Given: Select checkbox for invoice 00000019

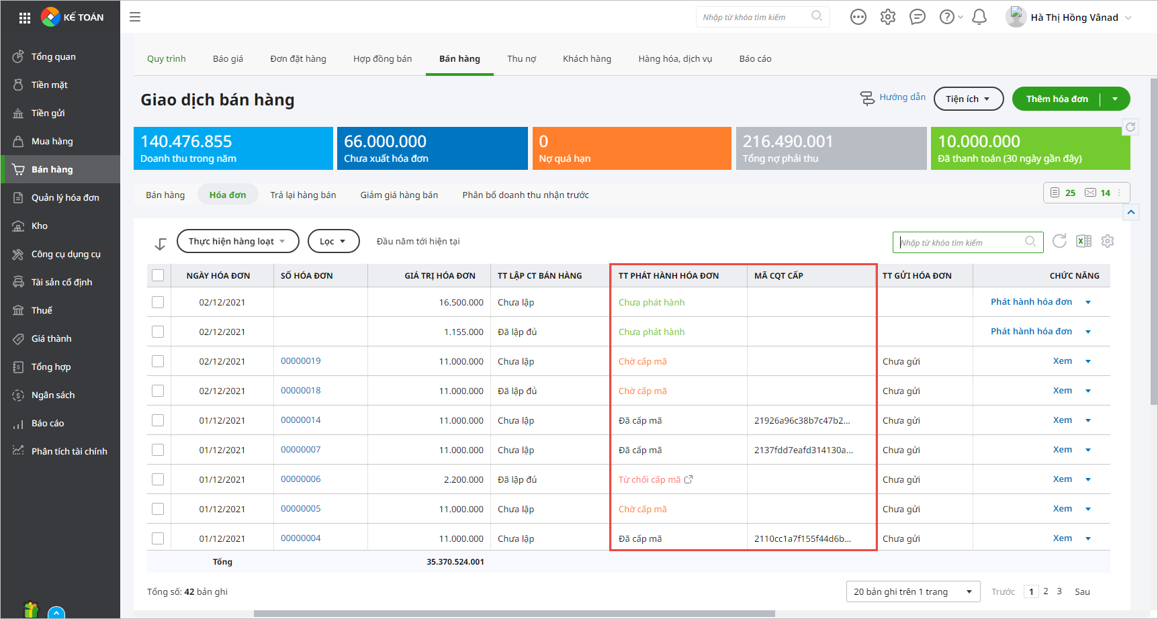Looking at the screenshot, I should pyautogui.click(x=158, y=361).
